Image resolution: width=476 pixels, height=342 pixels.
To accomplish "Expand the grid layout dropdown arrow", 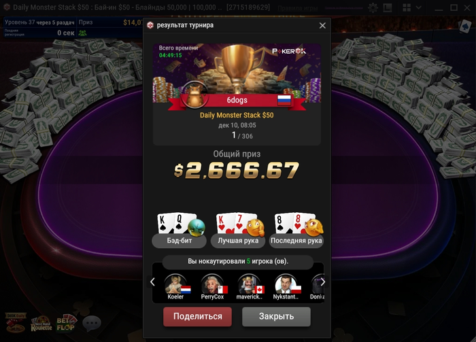I will [x=419, y=7].
